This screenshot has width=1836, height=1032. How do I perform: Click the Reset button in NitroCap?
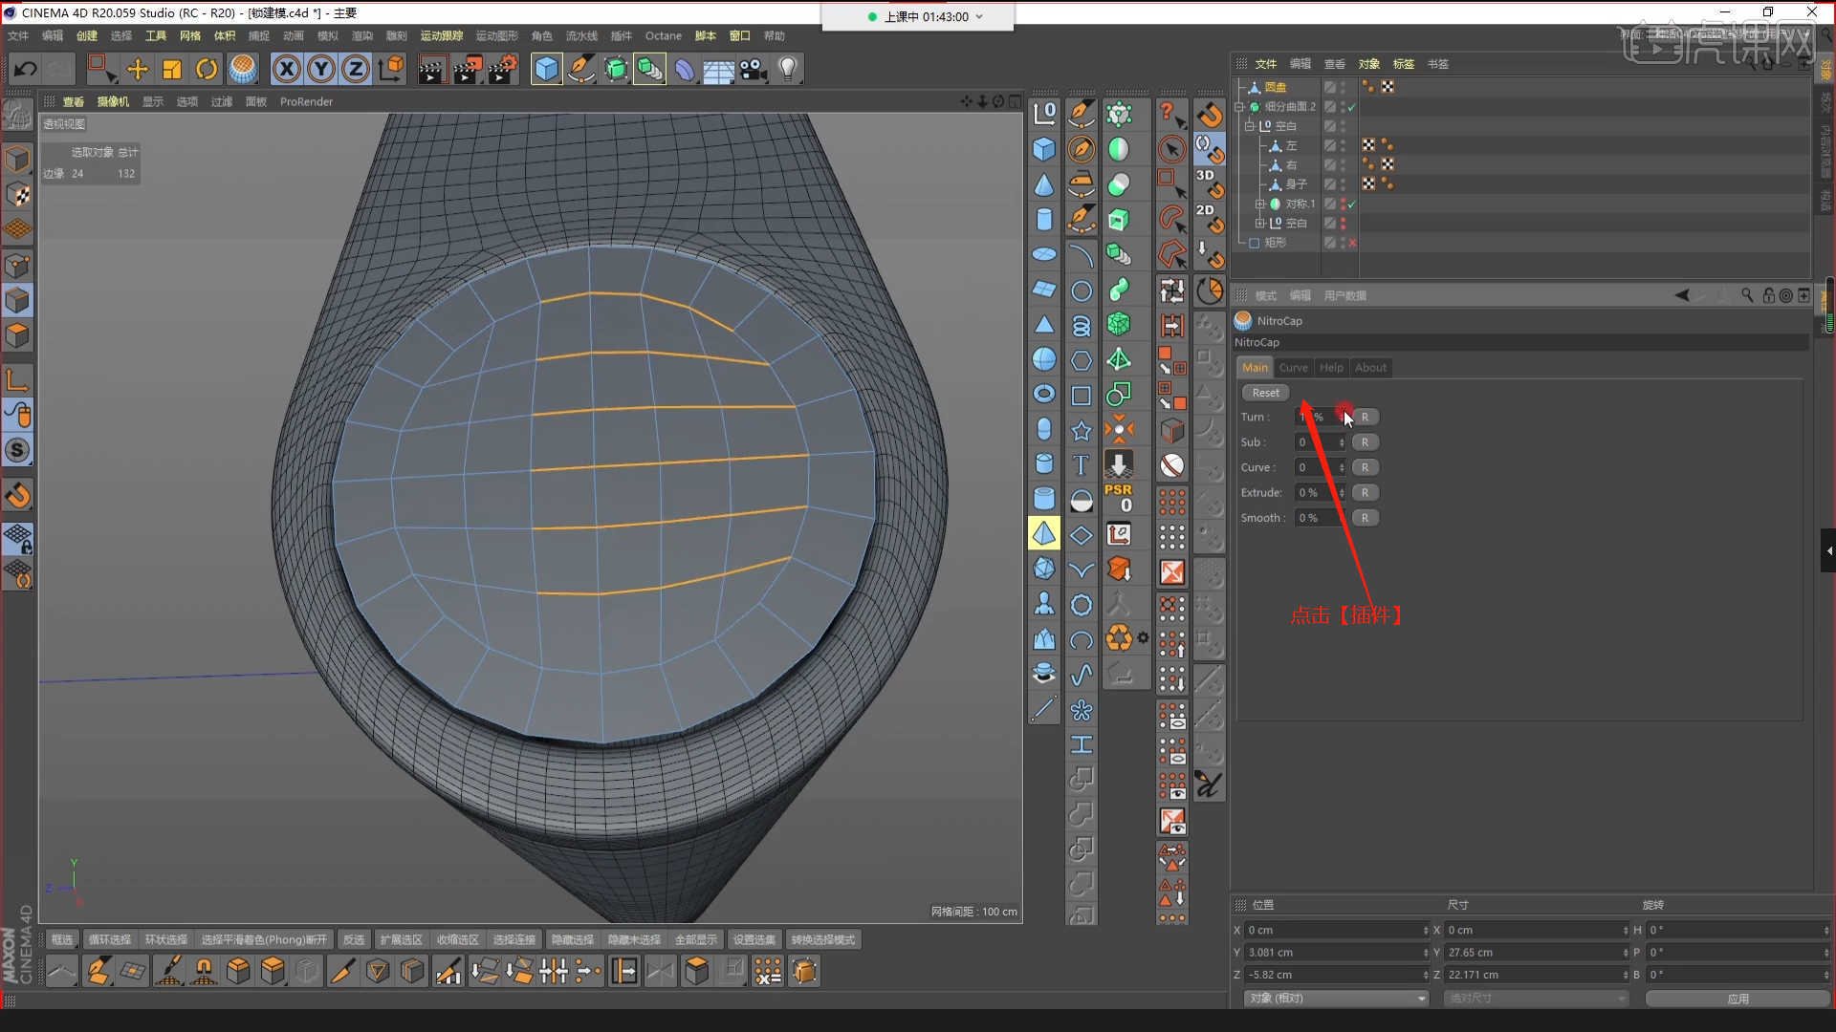point(1265,393)
